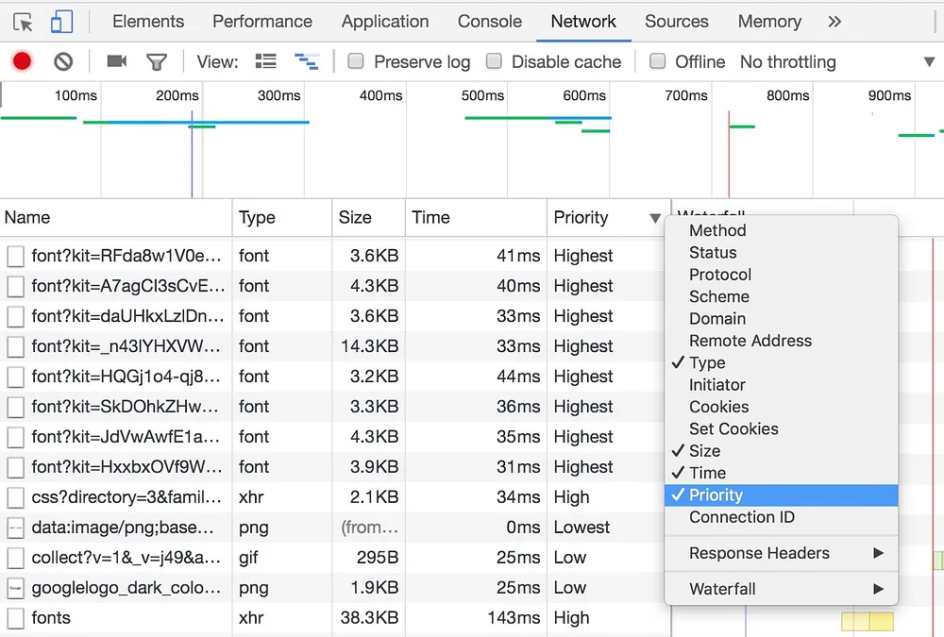Viewport: 944px width, 637px height.
Task: Toggle the device toolbar icon
Action: 61,22
